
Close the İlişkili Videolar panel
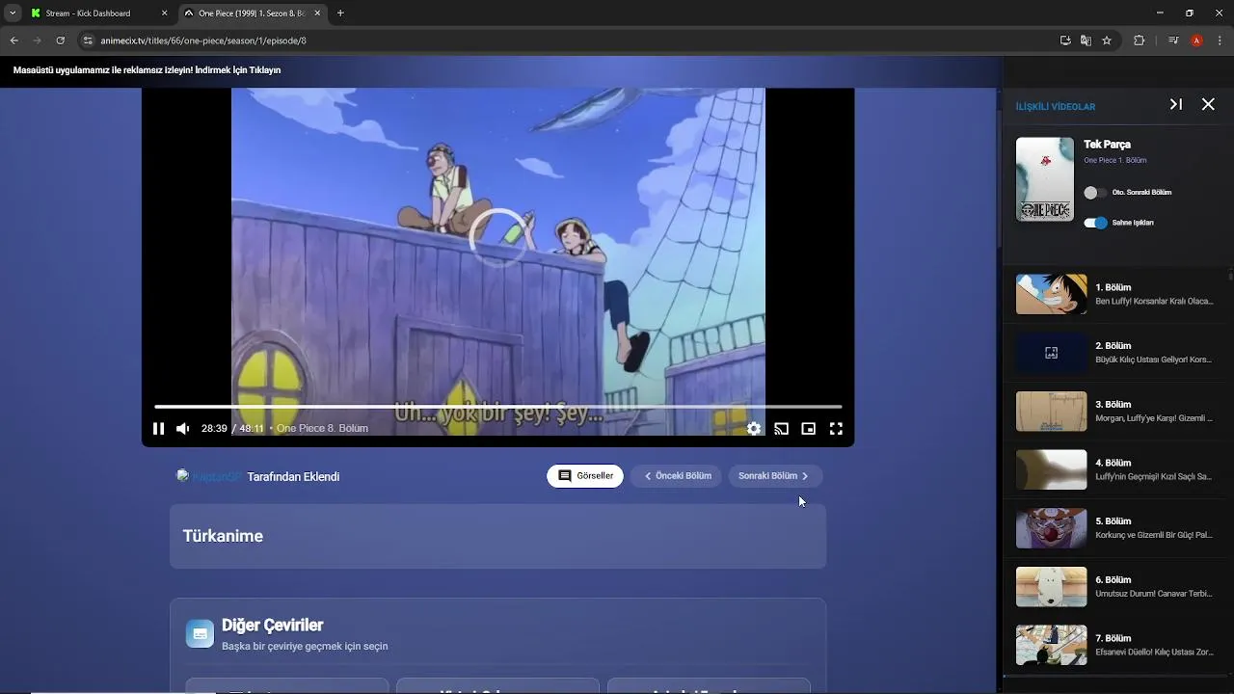1208,104
